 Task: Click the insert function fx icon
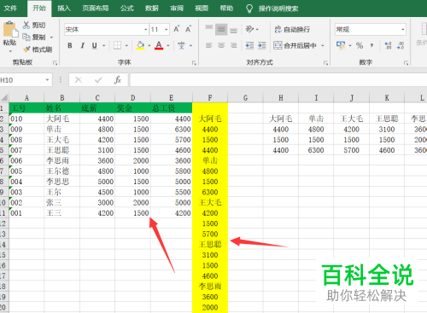coord(118,80)
